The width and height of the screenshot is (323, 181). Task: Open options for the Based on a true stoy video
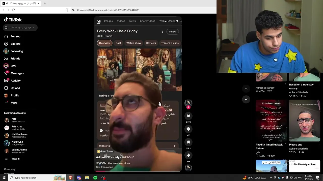319,84
